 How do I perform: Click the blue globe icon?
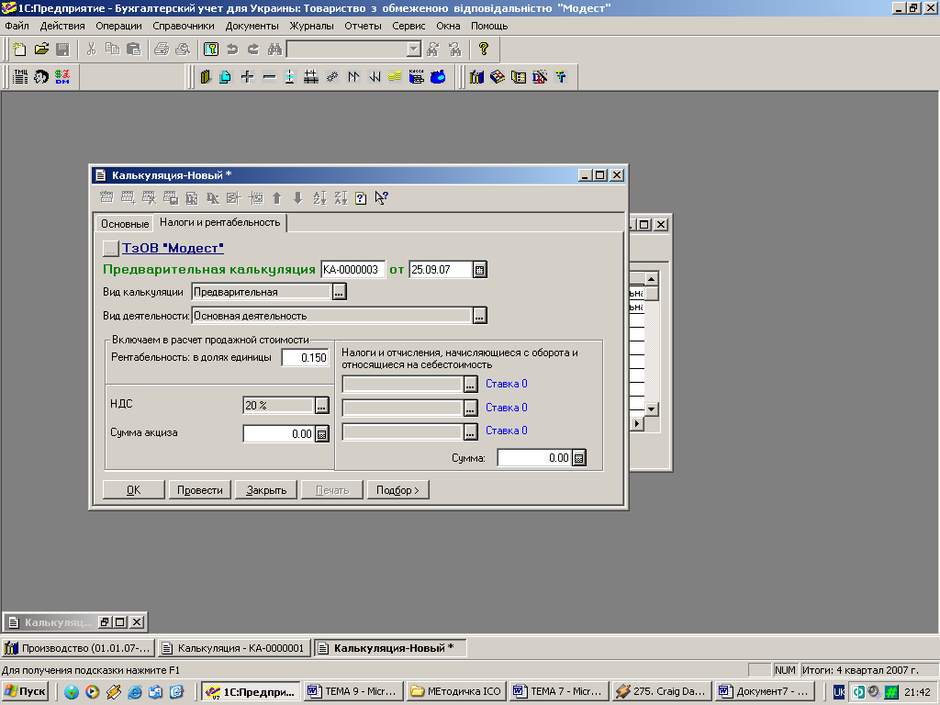pyautogui.click(x=438, y=77)
